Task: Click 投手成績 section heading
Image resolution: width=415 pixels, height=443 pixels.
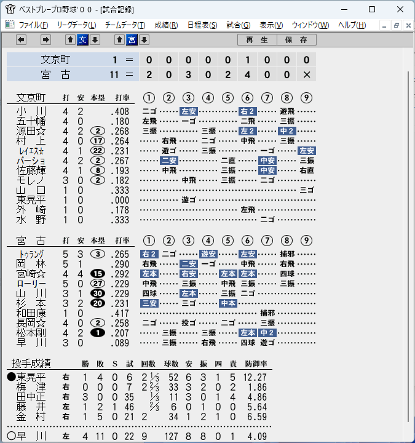Action: pos(31,364)
